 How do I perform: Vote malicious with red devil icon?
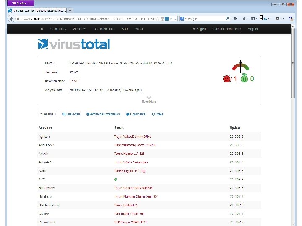227,79
